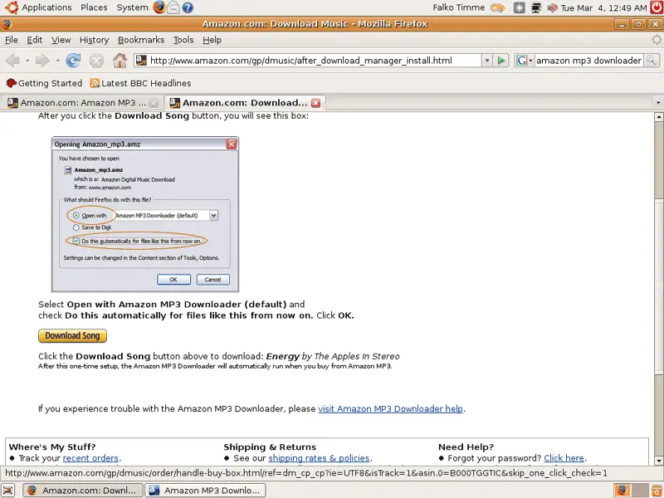
Task: Open the Tools menu
Action: click(x=183, y=40)
